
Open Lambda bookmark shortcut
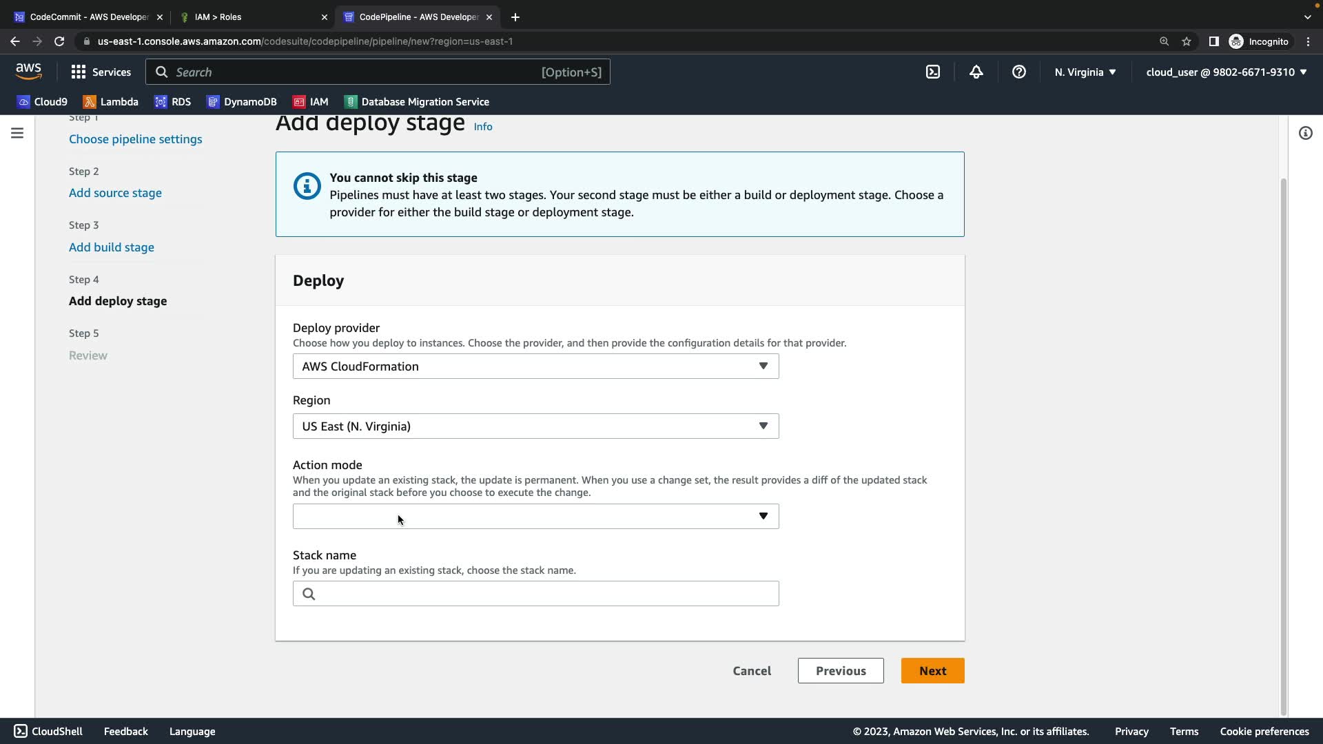click(111, 101)
